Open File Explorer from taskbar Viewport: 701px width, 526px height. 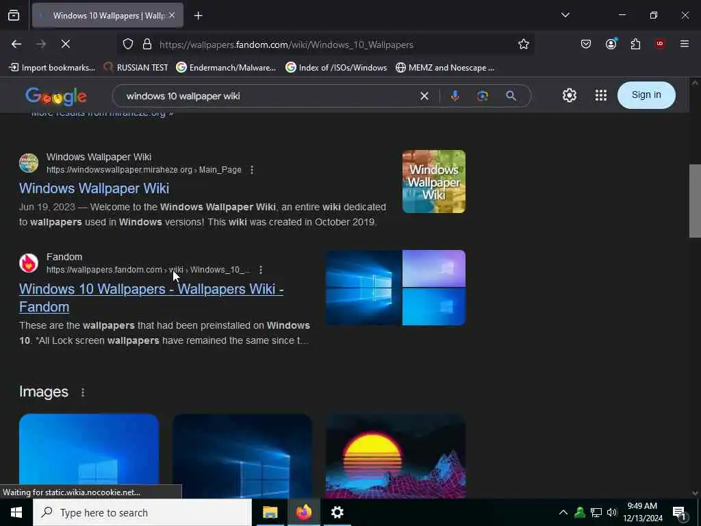[x=270, y=512]
